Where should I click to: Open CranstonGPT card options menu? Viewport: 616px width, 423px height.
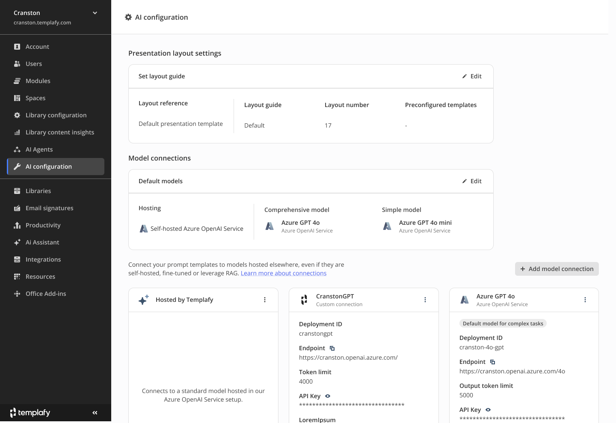[425, 300]
